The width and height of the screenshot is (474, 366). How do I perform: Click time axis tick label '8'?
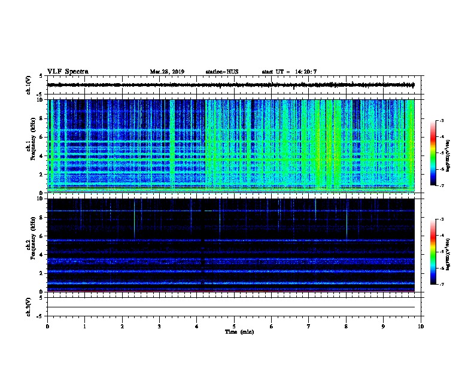[x=346, y=326]
